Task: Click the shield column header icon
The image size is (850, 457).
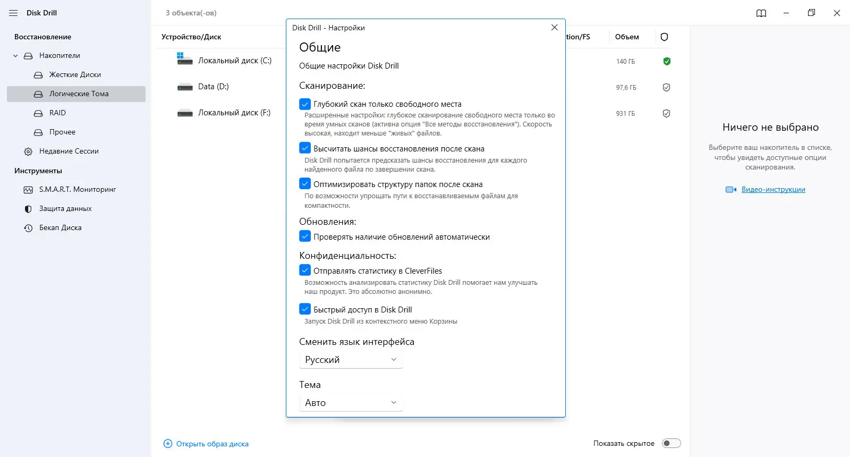Action: tap(664, 37)
